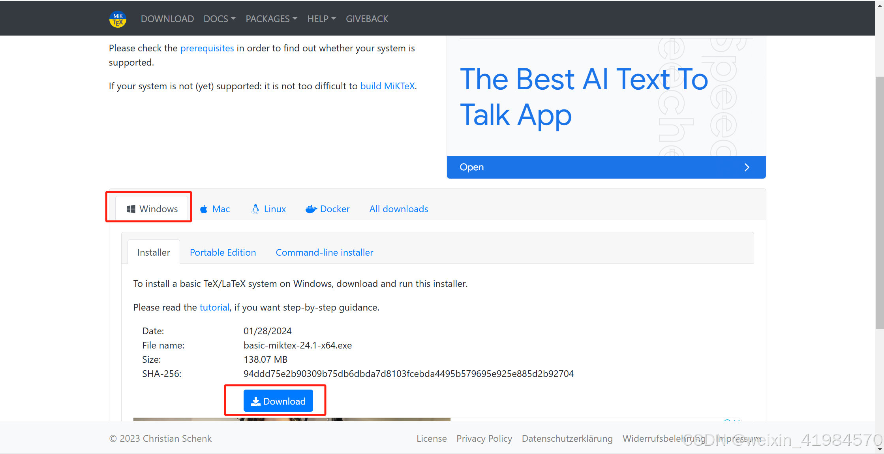The height and width of the screenshot is (454, 884).
Task: Click the download arrow icon on Download button
Action: [256, 401]
